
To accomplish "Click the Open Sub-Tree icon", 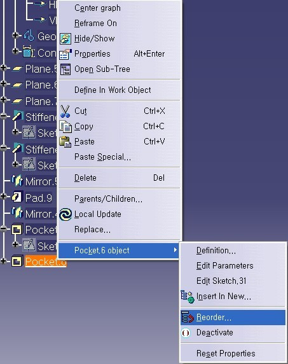I will tap(65, 69).
